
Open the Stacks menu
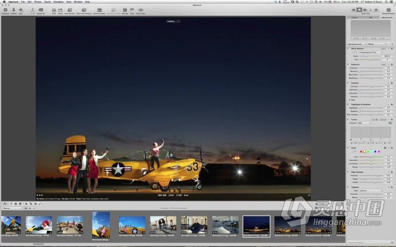tap(47, 1)
